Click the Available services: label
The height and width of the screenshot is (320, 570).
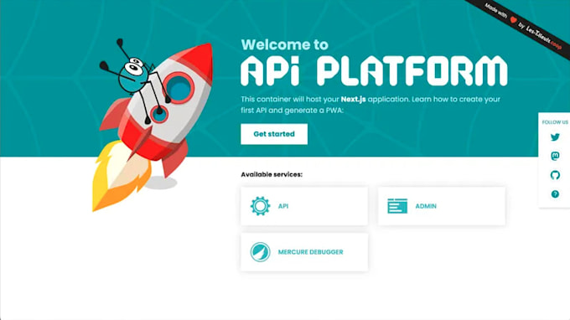(x=272, y=174)
